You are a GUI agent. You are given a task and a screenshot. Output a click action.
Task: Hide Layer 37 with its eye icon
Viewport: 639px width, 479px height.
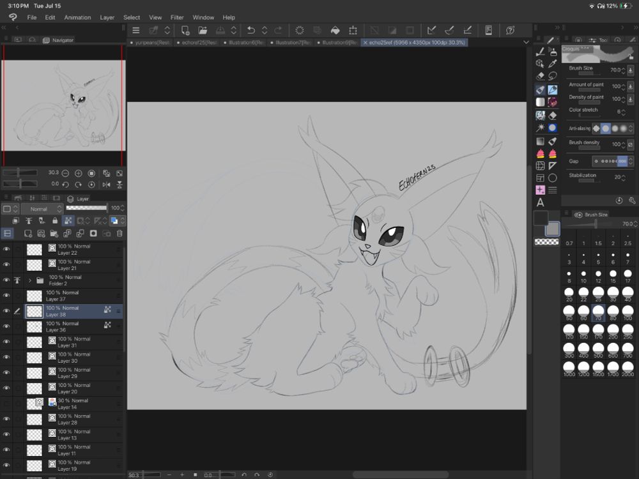coord(6,295)
